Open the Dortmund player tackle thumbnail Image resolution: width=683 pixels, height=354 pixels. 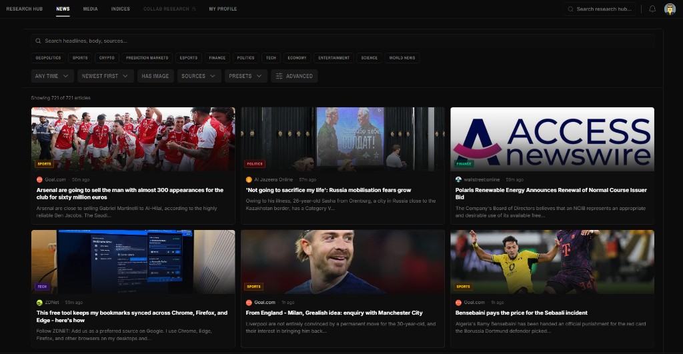[552, 262]
